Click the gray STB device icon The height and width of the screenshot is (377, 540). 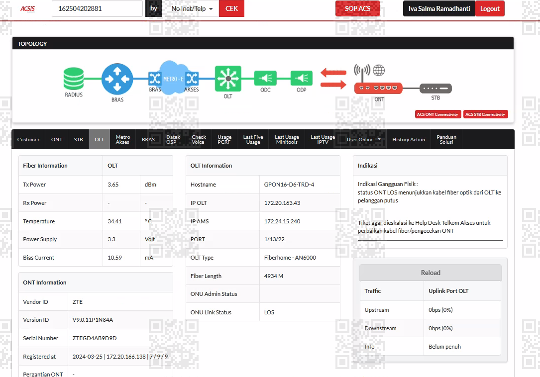[435, 89]
